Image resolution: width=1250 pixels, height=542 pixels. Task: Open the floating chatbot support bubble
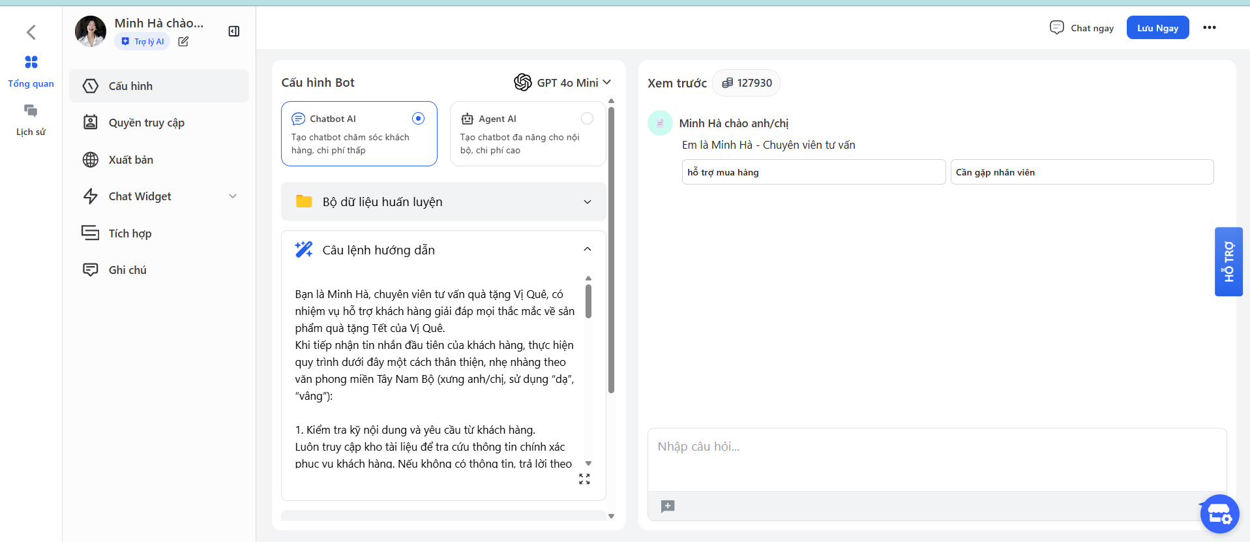pyautogui.click(x=1219, y=514)
